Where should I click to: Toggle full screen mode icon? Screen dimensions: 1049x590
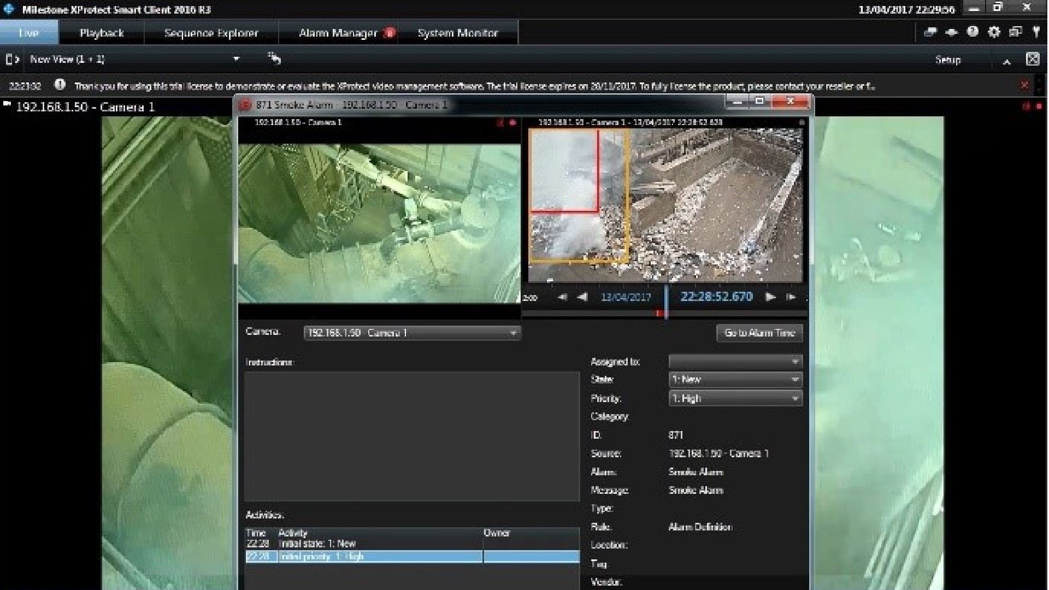coord(1033,59)
